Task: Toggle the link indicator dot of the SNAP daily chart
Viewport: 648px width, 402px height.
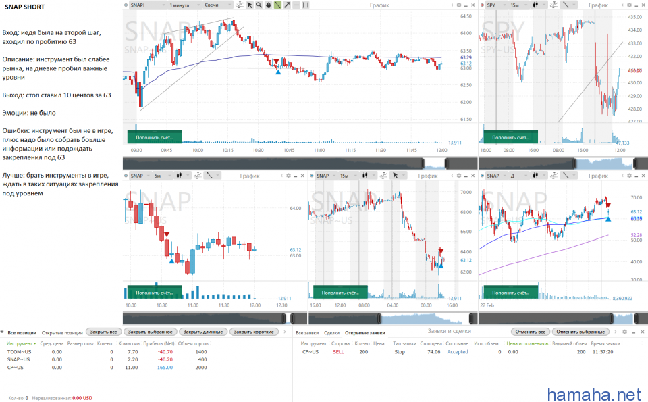Action: pos(482,176)
